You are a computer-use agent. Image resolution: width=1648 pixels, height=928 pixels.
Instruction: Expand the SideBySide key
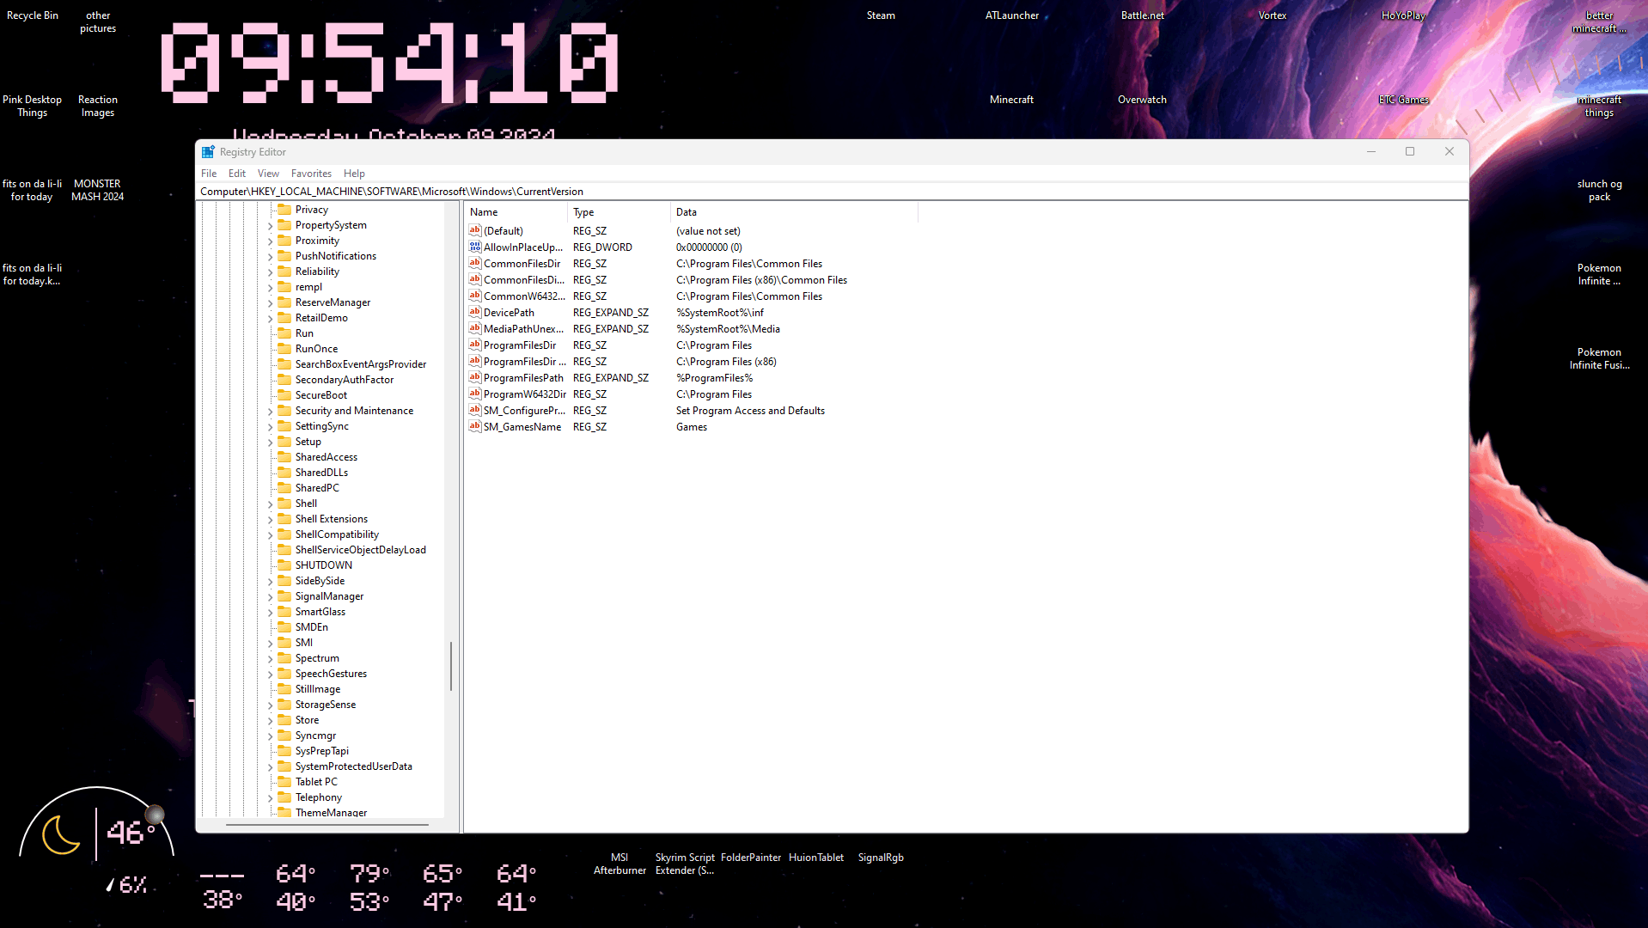click(270, 582)
